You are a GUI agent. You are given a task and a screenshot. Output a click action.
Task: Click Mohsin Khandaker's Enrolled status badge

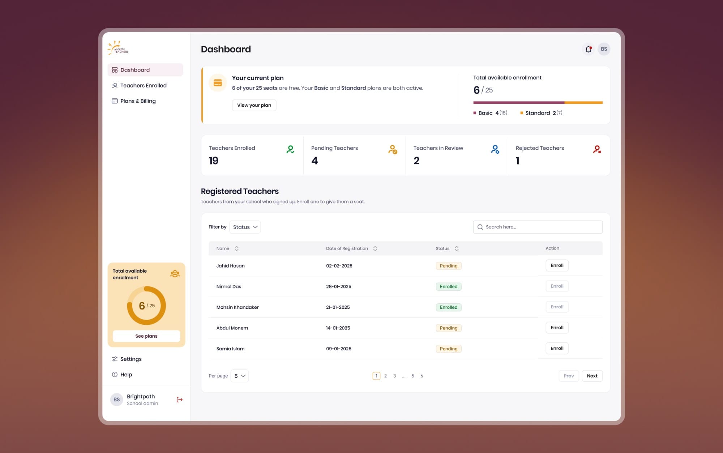pyautogui.click(x=449, y=307)
